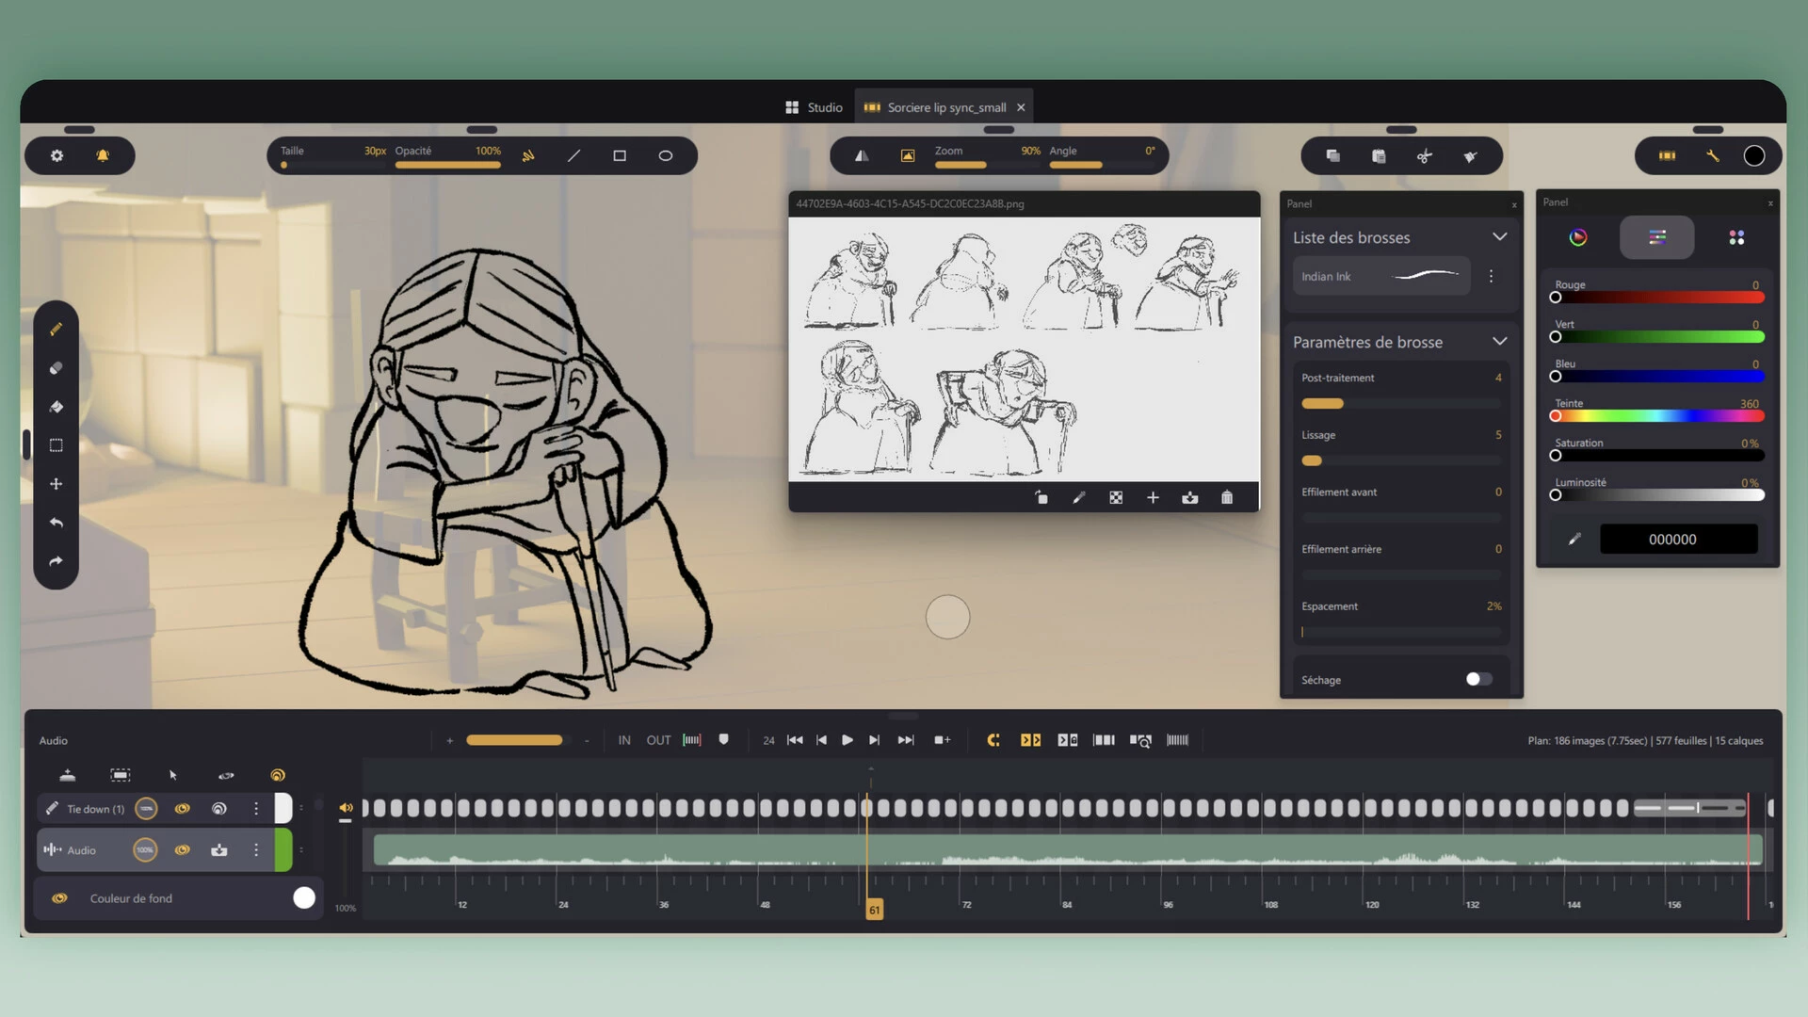Select the paint bucket fill tool
The height and width of the screenshot is (1017, 1808).
tap(56, 407)
